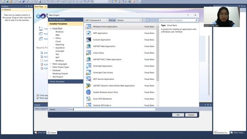Switch to the Output tab at bottom

click(52, 133)
